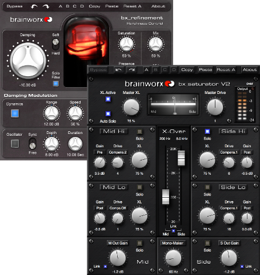Click the Mid Hi Gain knob
The height and width of the screenshot is (275, 260).
tap(99, 163)
